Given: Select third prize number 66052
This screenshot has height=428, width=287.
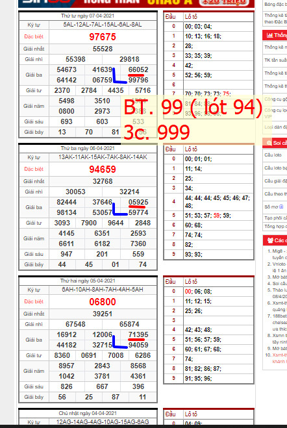Looking at the screenshot, I should pyautogui.click(x=138, y=69).
